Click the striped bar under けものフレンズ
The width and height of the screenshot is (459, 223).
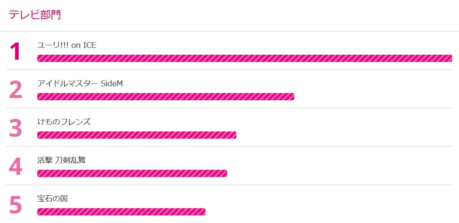[x=137, y=135]
